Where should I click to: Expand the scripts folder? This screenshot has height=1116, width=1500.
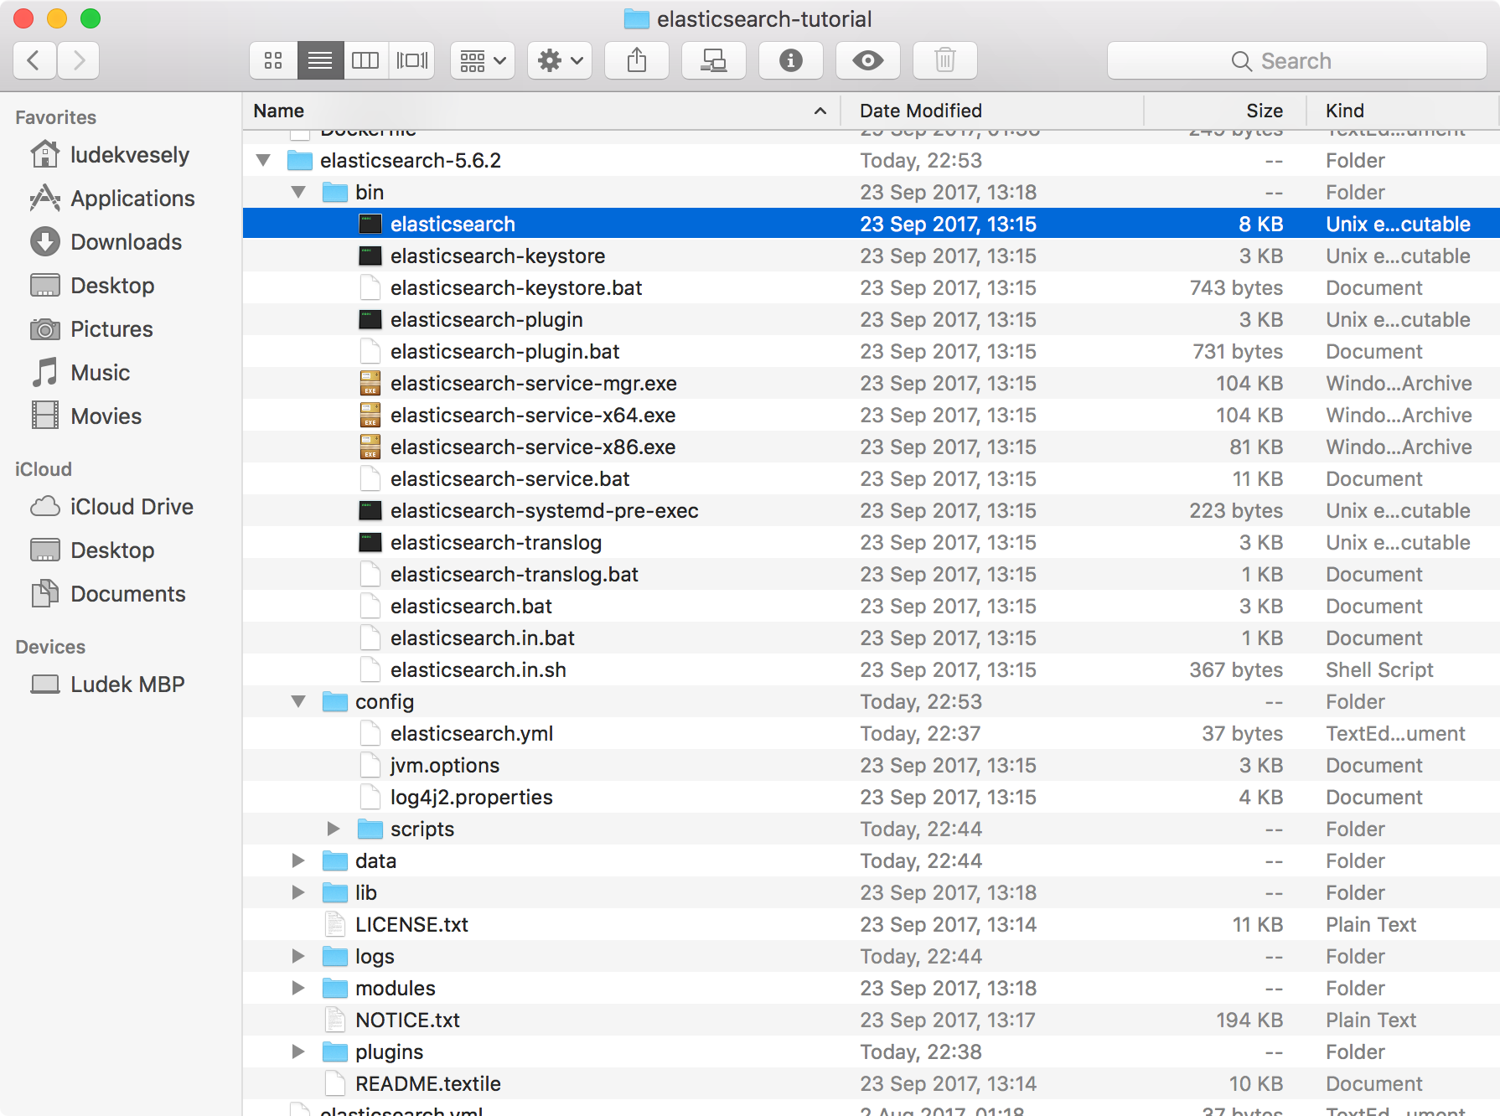click(334, 829)
